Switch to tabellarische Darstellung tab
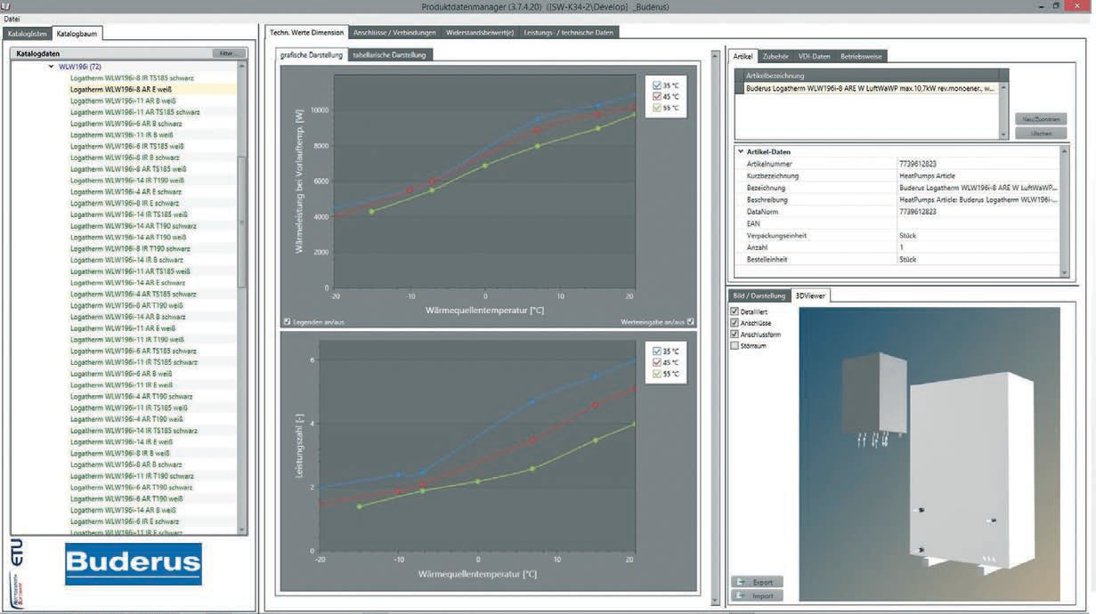1096x614 pixels. 390,55
